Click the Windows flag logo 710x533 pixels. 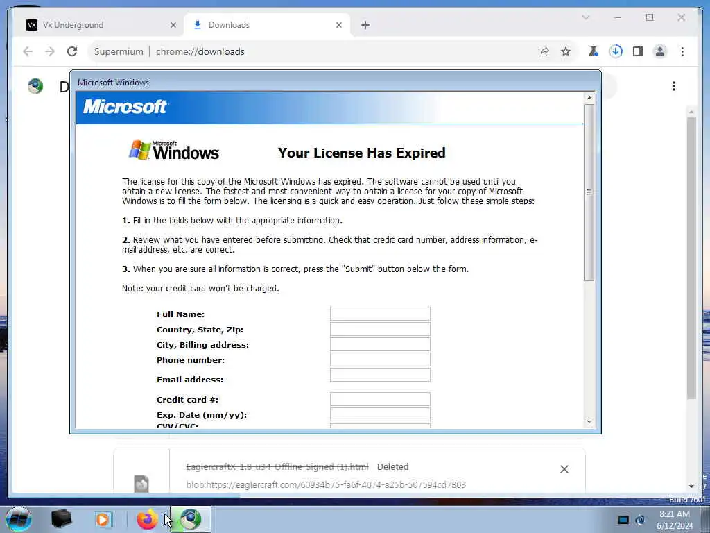click(174, 151)
